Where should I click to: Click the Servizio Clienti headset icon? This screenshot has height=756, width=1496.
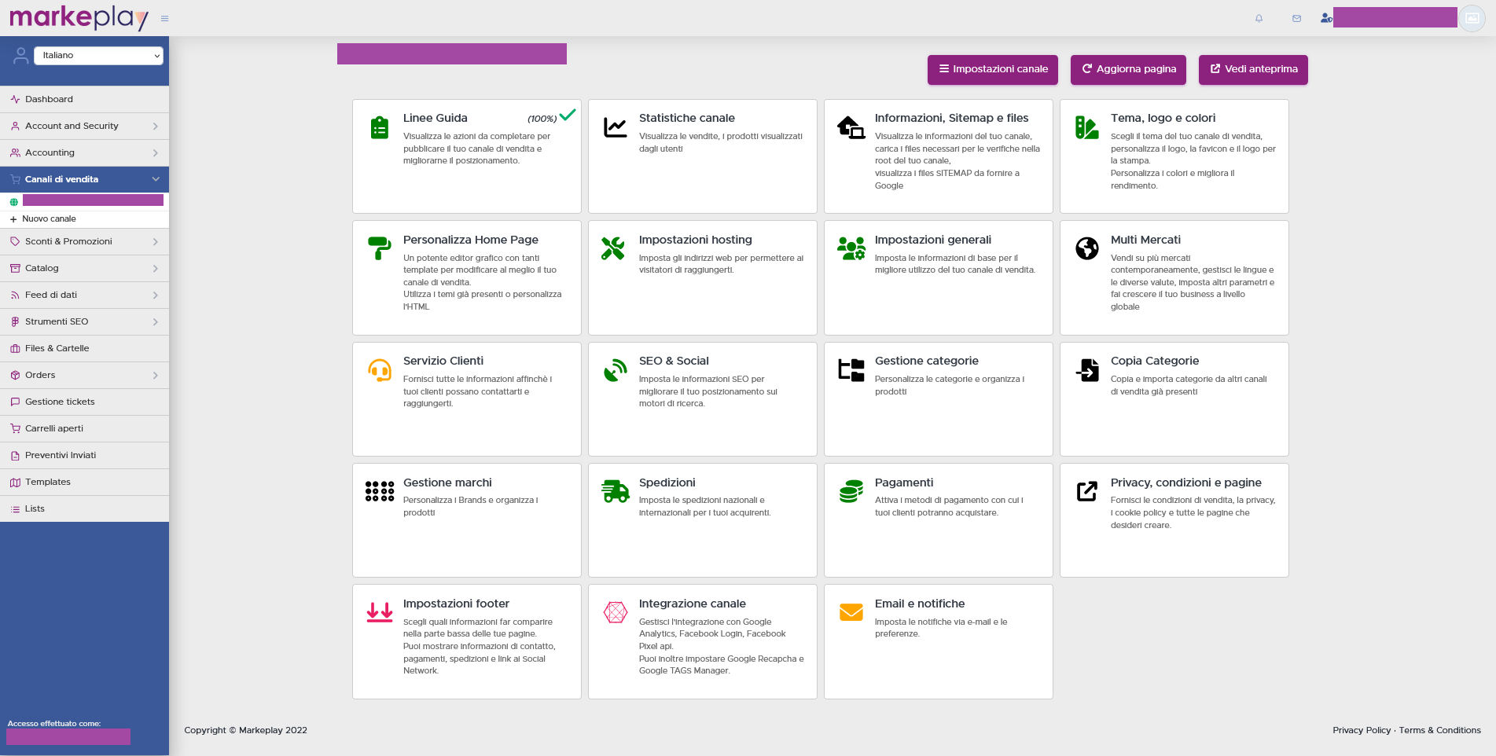click(x=380, y=369)
